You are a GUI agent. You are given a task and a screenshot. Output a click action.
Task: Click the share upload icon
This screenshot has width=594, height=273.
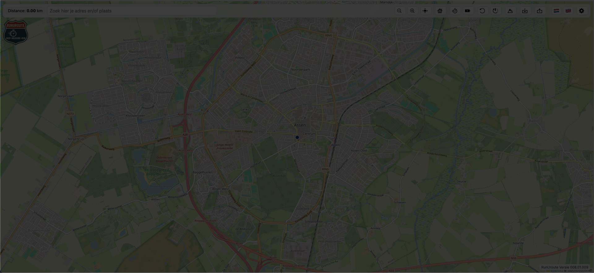[540, 11]
